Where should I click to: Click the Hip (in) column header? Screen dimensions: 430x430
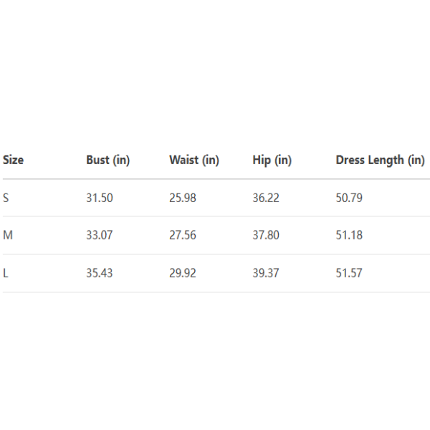272,160
